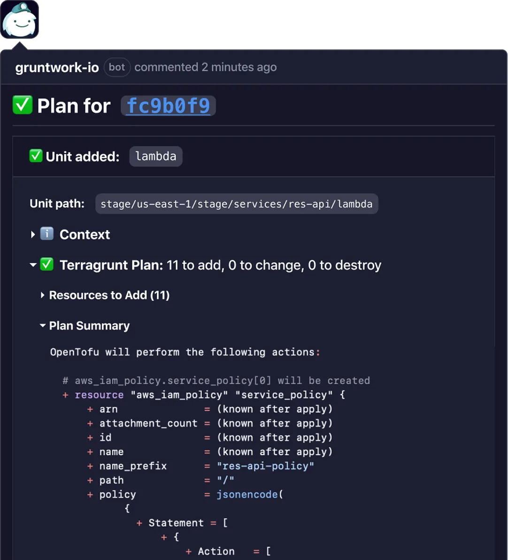The image size is (508, 560).
Task: Click the resource "aws_iam_policy" line
Action: [x=204, y=395]
